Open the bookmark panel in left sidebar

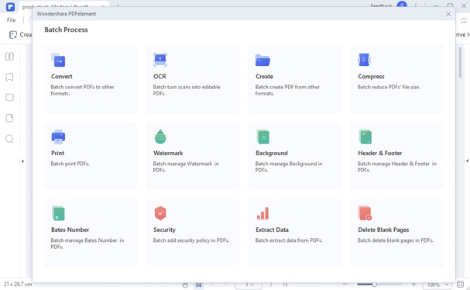tap(9, 78)
